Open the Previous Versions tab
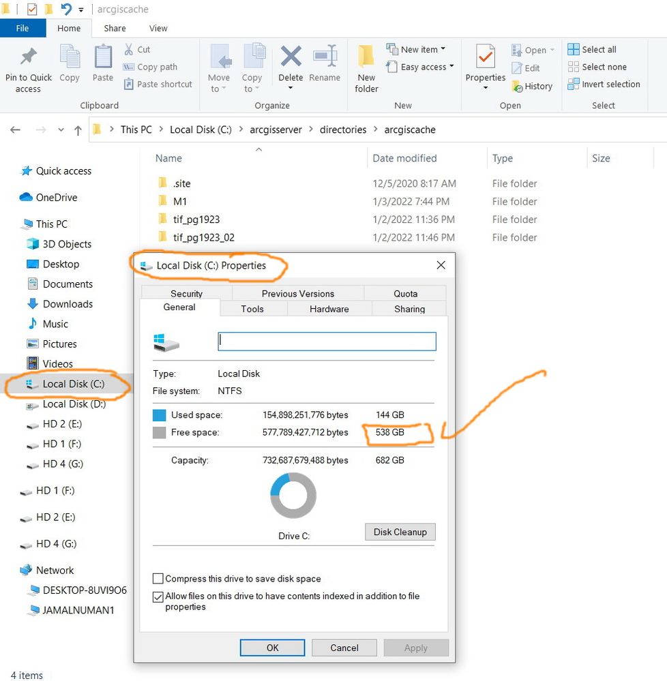This screenshot has height=681, width=667. coord(298,293)
